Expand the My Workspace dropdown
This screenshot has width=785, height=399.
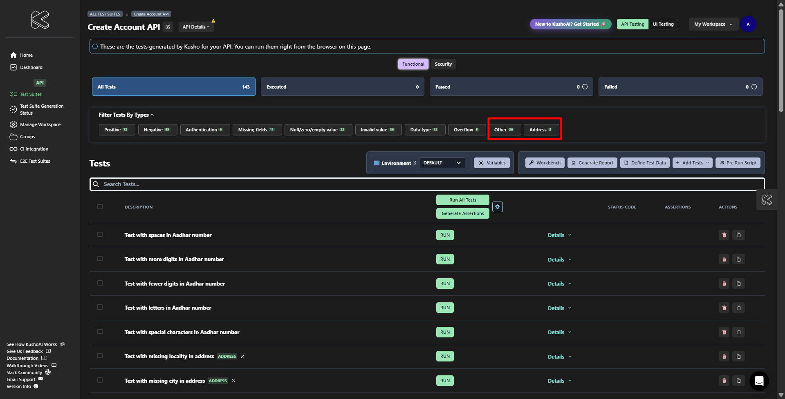tap(713, 24)
